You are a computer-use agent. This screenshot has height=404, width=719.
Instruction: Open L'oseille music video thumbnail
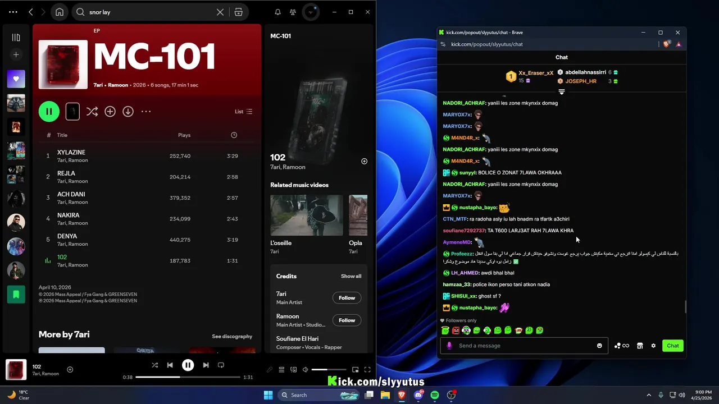[x=307, y=215]
